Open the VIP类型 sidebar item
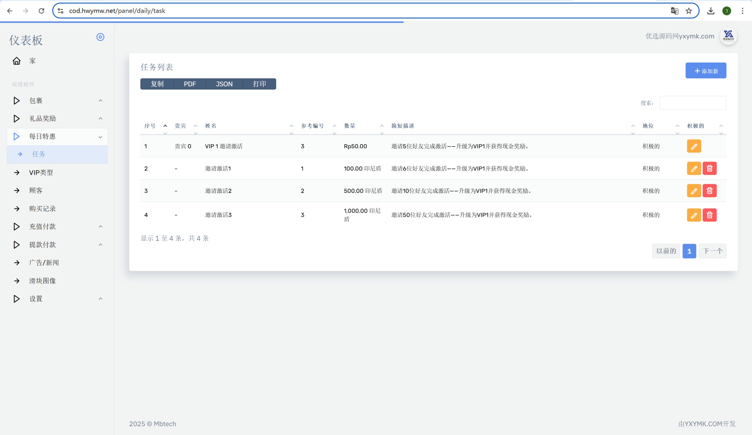This screenshot has height=435, width=752. [41, 173]
